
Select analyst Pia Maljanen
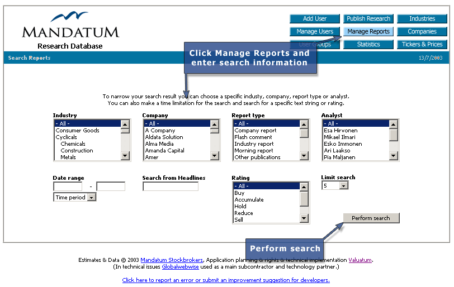(356, 157)
